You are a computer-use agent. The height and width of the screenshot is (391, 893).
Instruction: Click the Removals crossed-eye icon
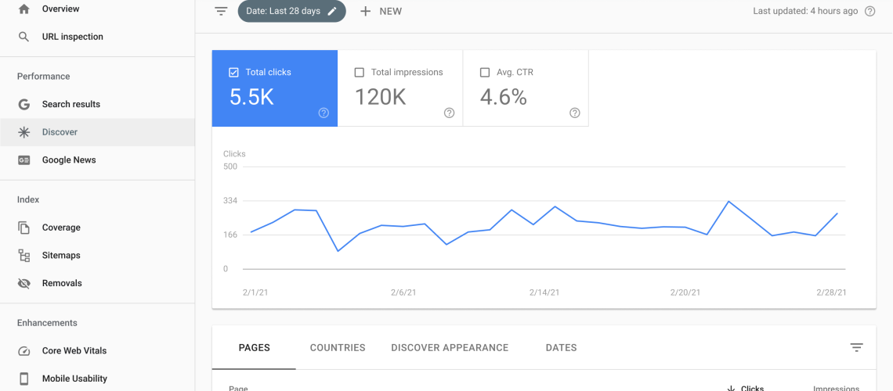pos(24,283)
